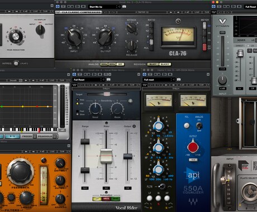
Task: Click the Load button in CLA-76 toolbar
Action: pyautogui.click(x=197, y=12)
